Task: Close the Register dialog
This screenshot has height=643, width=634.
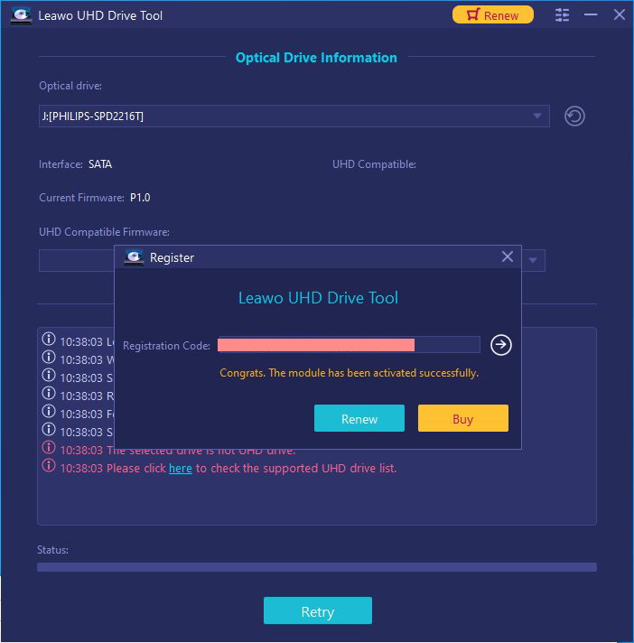Action: point(508,257)
